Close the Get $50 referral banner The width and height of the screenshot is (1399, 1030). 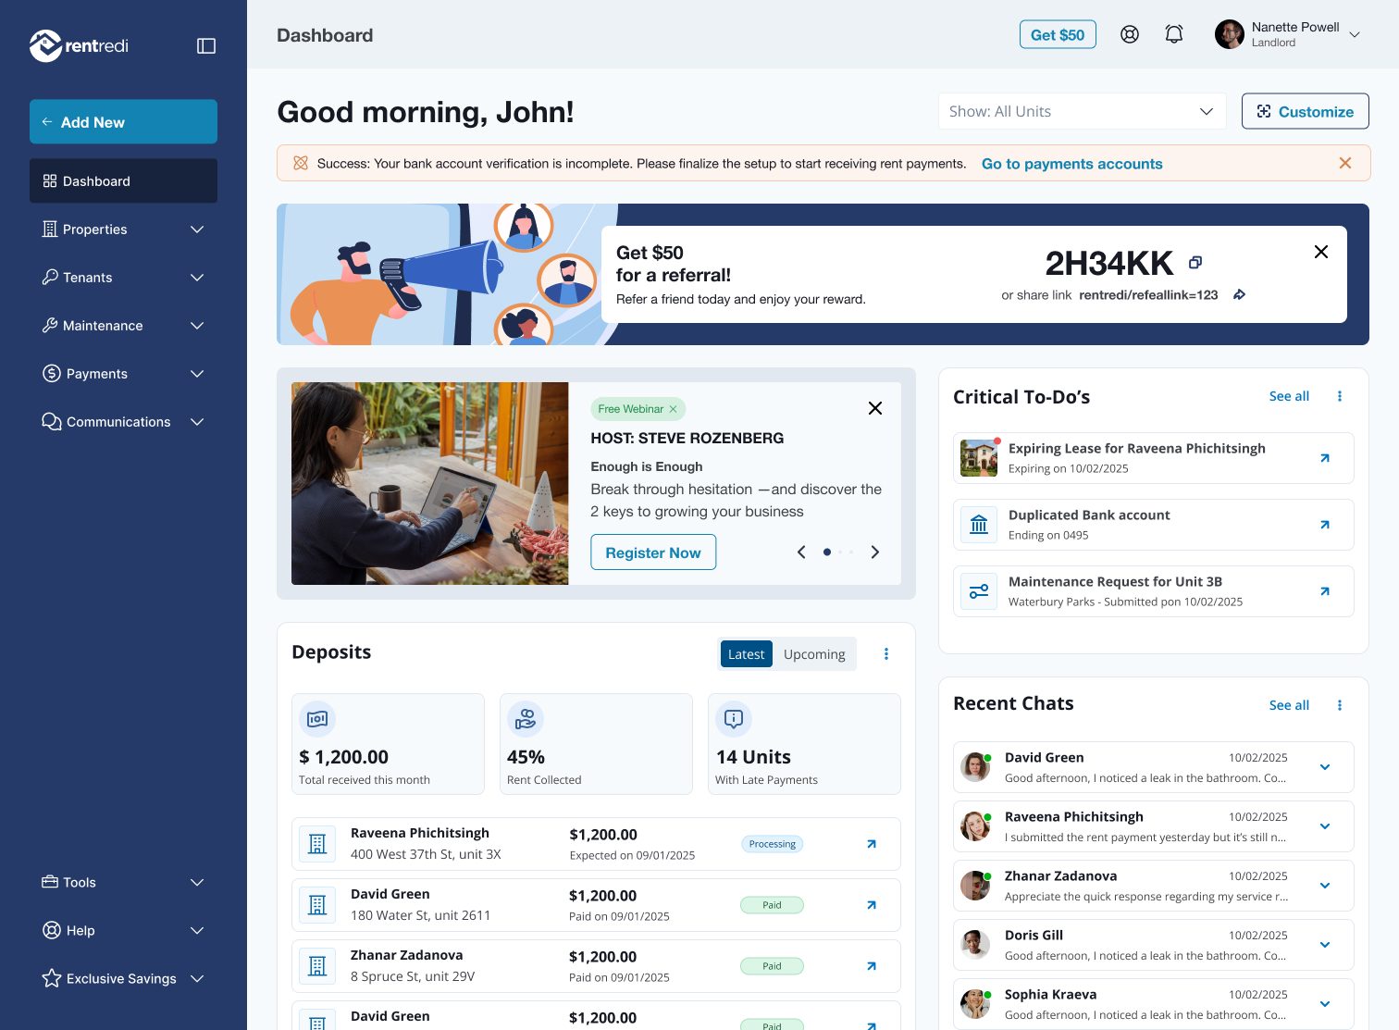tap(1321, 252)
